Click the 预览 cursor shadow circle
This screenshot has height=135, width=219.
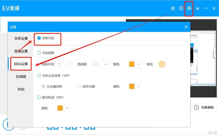click(x=162, y=64)
